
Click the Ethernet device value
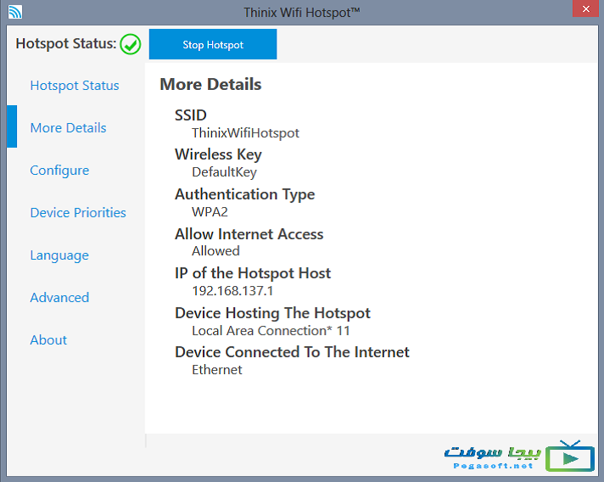coord(217,370)
